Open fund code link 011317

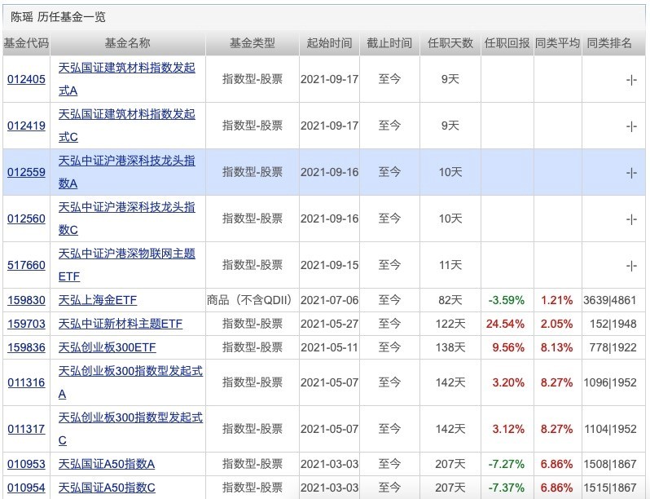point(26,429)
